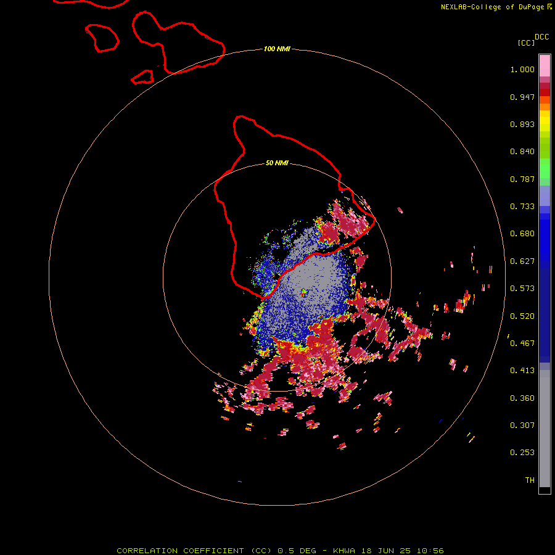Click the DCC label above the color scale

tap(542, 37)
